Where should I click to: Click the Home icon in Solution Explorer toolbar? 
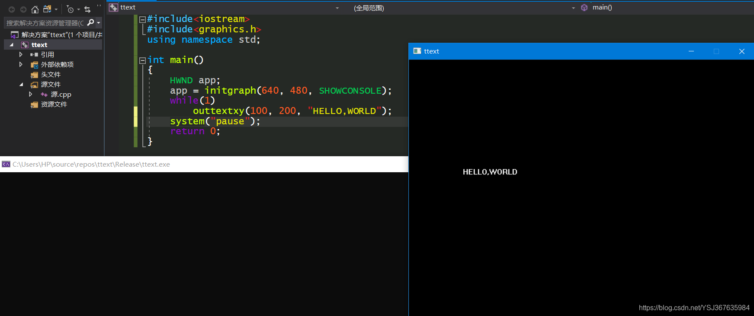pyautogui.click(x=35, y=9)
